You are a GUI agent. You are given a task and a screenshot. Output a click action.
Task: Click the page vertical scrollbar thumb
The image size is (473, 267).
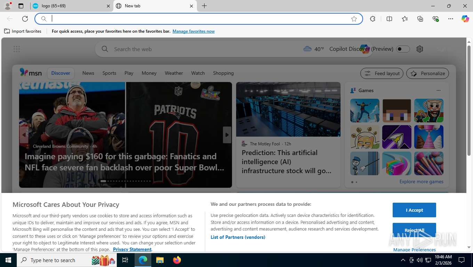click(469, 100)
